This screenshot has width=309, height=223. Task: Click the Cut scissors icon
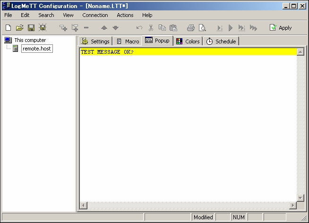(151, 28)
